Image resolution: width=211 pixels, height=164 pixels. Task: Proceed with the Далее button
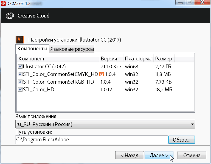(x=159, y=155)
